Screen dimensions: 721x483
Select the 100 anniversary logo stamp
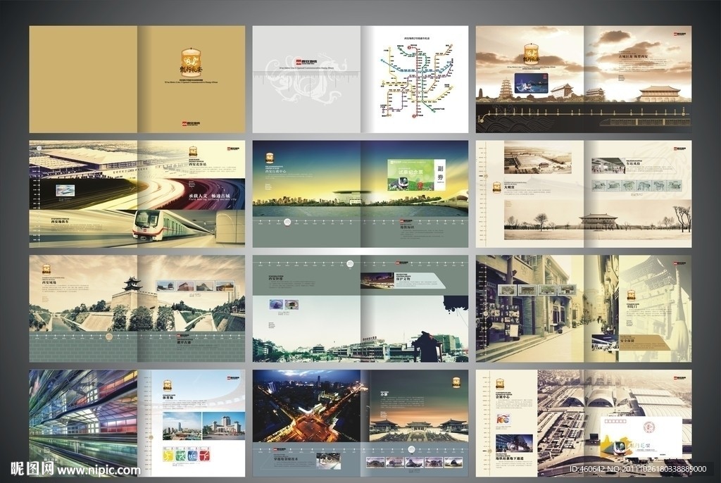[x=504, y=420]
